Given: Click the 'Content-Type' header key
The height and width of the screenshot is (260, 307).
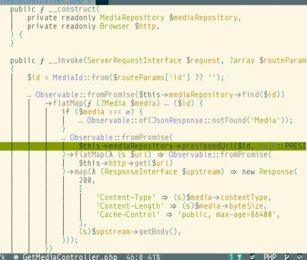Looking at the screenshot, I should (126, 198).
